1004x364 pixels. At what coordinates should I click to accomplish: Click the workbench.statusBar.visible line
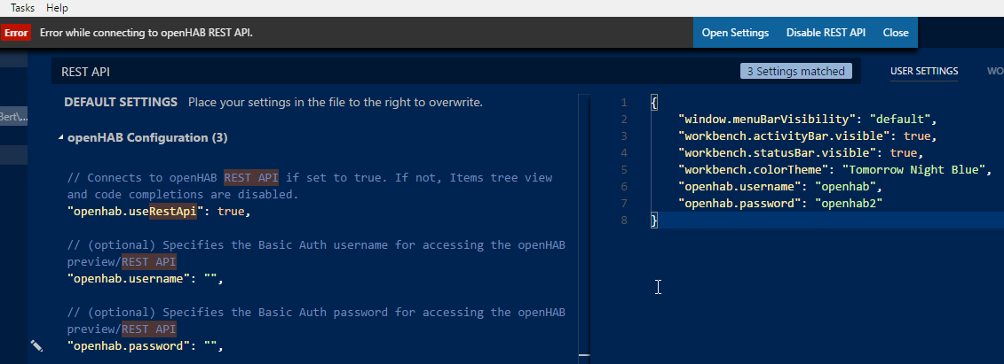(x=801, y=153)
